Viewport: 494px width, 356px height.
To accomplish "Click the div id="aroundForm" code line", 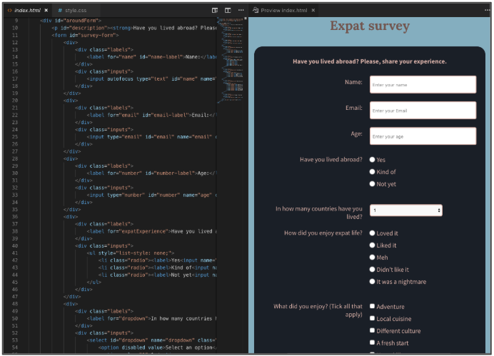I will tap(71, 21).
